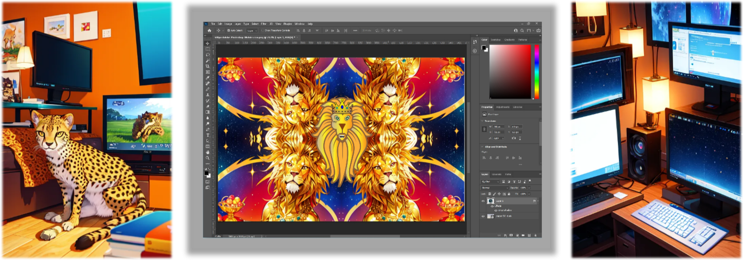Image resolution: width=743 pixels, height=260 pixels.
Task: Select the Rectangular Marquee tool
Action: 207,49
